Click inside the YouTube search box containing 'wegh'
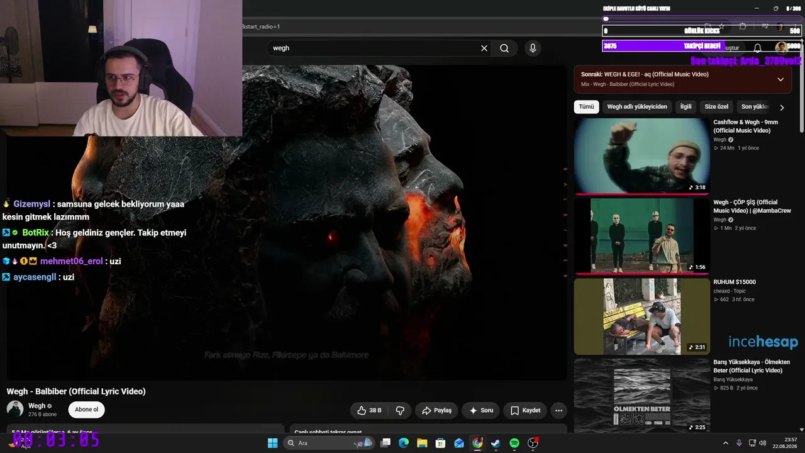The width and height of the screenshot is (805, 453). pyautogui.click(x=374, y=48)
